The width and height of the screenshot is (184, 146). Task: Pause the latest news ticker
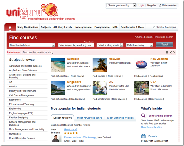click(x=167, y=52)
